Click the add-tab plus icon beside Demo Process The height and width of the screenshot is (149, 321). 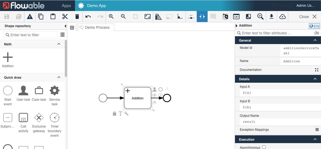72,28
